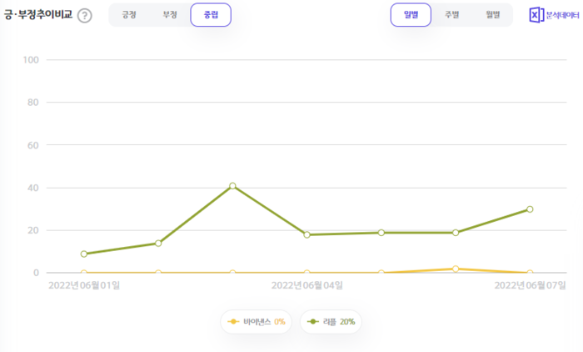Screen dimensions: 583x352
Task: Choose the 중립 sentiment tab
Action: click(x=211, y=15)
